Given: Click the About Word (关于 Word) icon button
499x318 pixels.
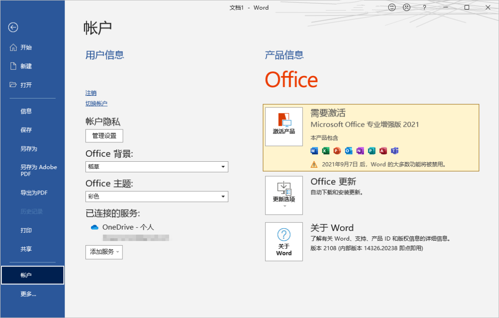Looking at the screenshot, I should (284, 241).
